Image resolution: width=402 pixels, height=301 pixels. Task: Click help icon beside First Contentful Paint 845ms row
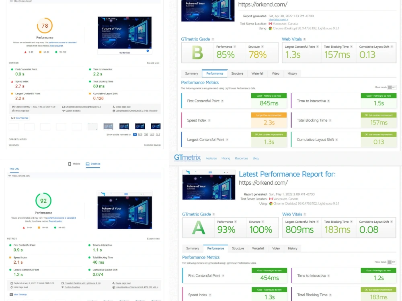(x=222, y=101)
